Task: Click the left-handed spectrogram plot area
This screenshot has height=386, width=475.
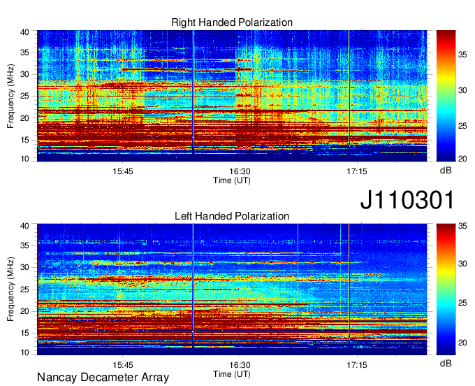Action: pos(232,289)
